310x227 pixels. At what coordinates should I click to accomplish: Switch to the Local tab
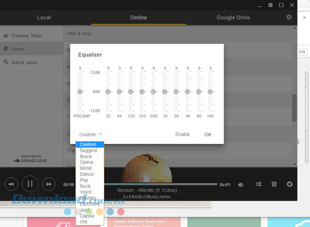(x=44, y=17)
